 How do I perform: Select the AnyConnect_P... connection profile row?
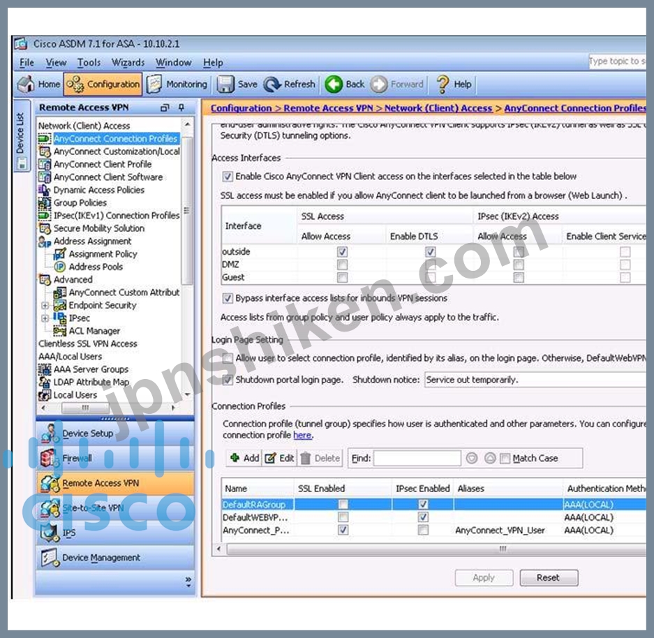[x=433, y=531]
